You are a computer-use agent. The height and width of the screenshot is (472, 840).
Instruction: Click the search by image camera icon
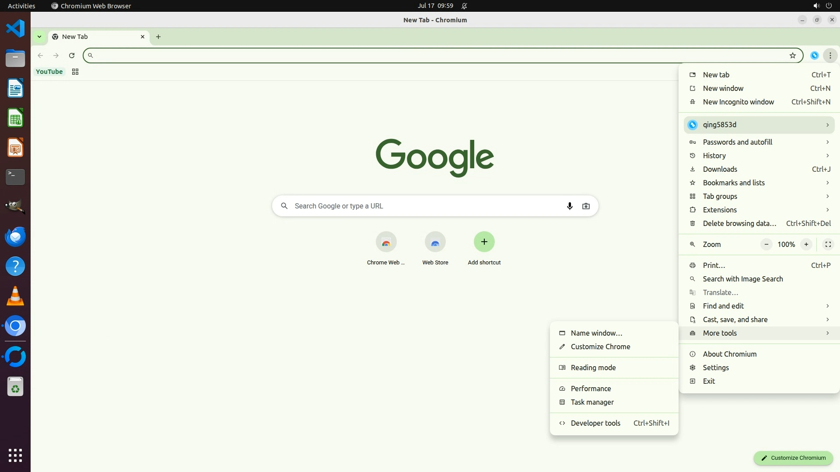pyautogui.click(x=586, y=206)
